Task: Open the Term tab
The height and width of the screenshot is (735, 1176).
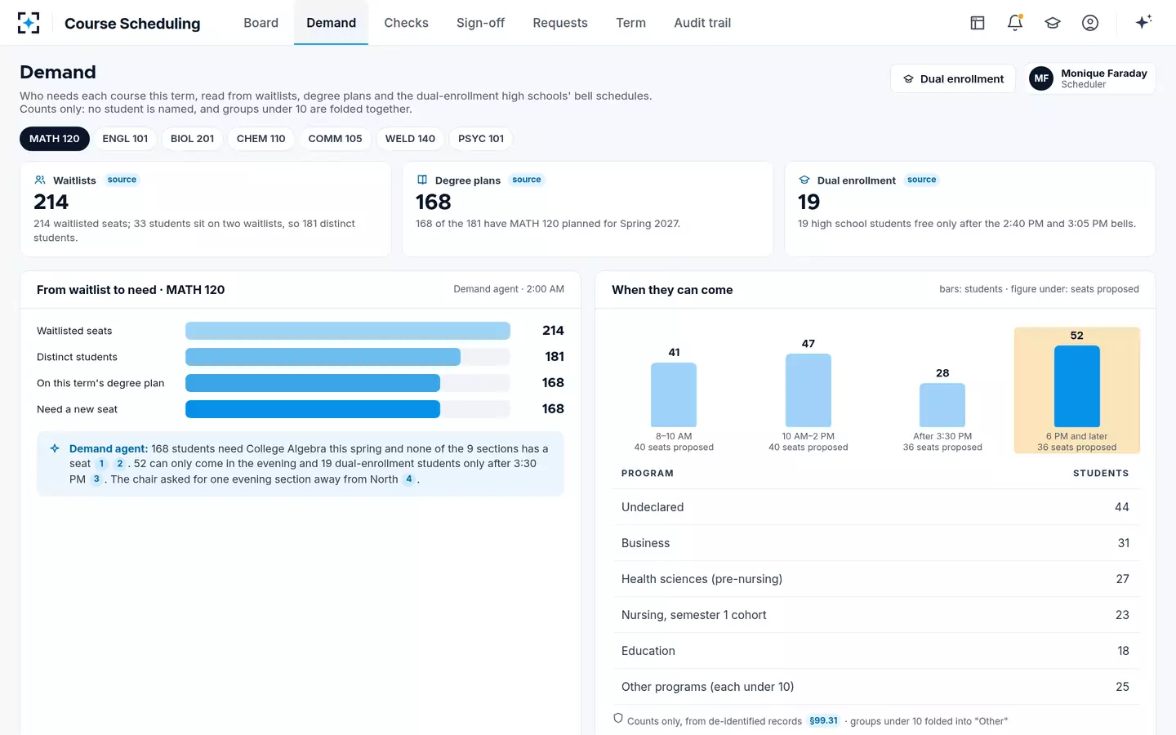Action: pos(630,23)
